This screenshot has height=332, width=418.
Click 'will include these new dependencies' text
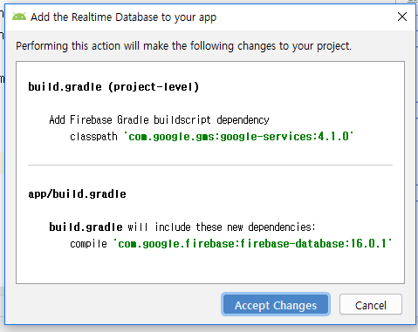pos(222,227)
